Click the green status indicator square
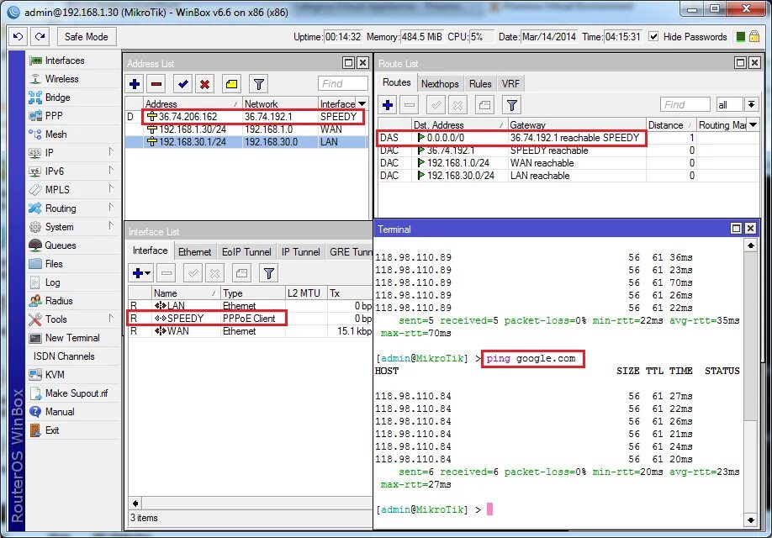Image resolution: width=772 pixels, height=538 pixels. pyautogui.click(x=740, y=36)
